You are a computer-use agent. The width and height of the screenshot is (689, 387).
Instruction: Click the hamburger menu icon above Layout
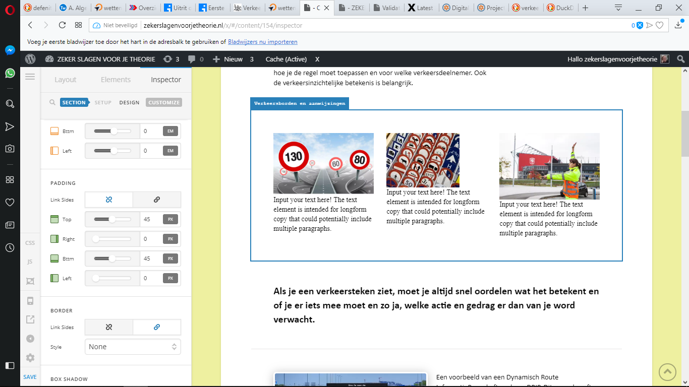click(x=30, y=77)
